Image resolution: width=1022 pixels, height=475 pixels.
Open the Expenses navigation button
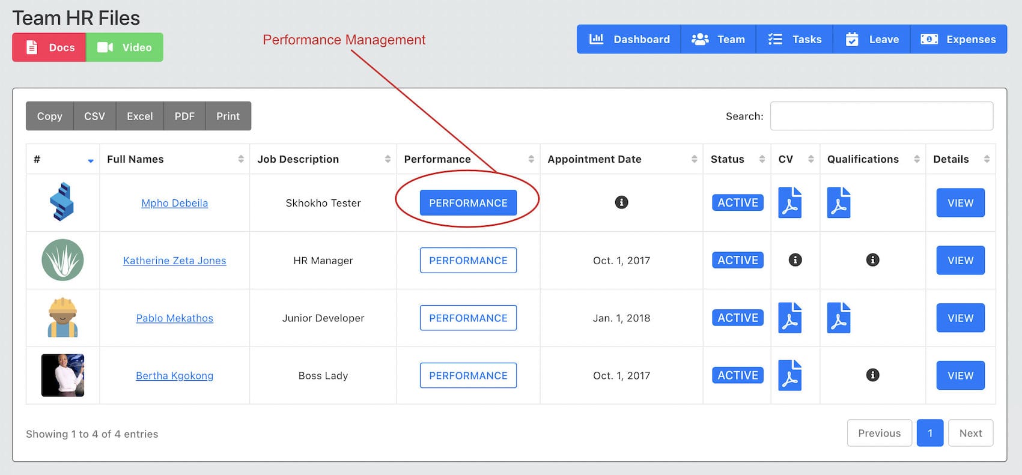tap(959, 39)
